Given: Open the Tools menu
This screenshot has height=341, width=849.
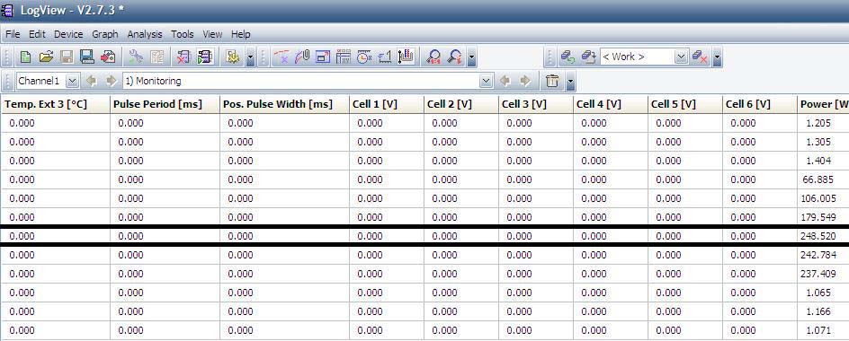Looking at the screenshot, I should point(183,34).
